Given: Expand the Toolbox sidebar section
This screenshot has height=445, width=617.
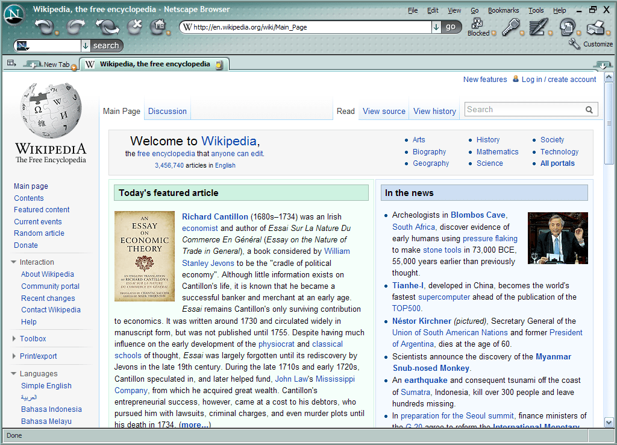Looking at the screenshot, I should click(14, 339).
